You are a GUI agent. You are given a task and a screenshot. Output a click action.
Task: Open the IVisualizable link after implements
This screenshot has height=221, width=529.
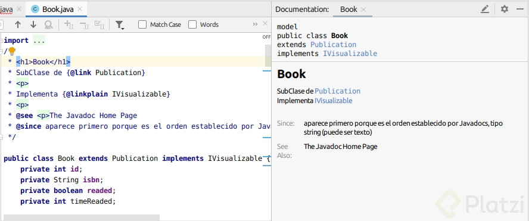pos(350,53)
